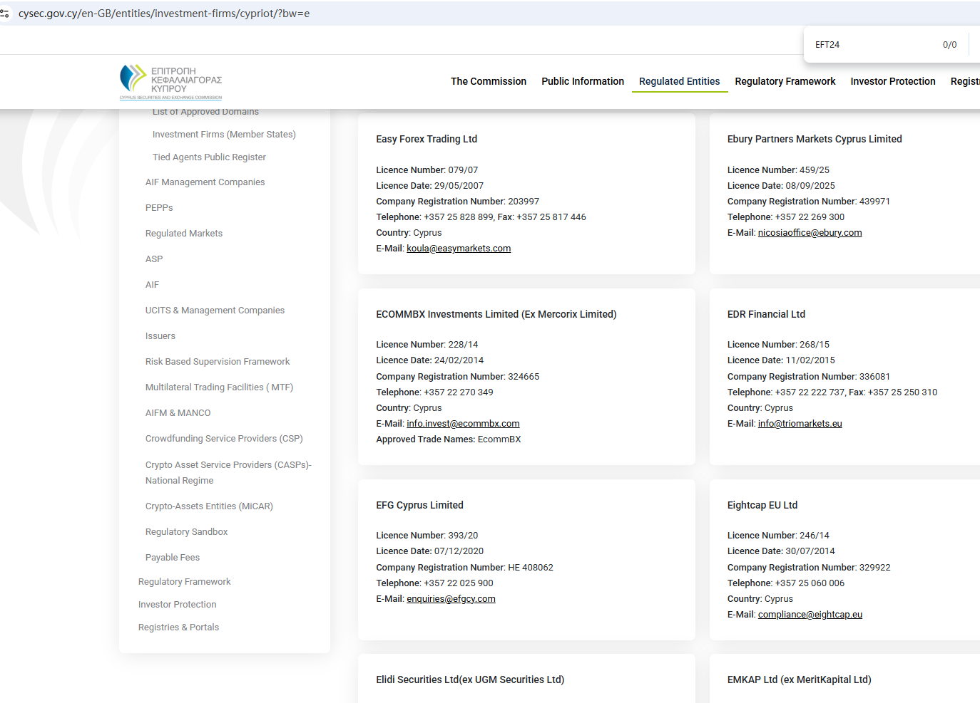
Task: Open Tied Agents Public Register sidebar item
Action: 209,157
